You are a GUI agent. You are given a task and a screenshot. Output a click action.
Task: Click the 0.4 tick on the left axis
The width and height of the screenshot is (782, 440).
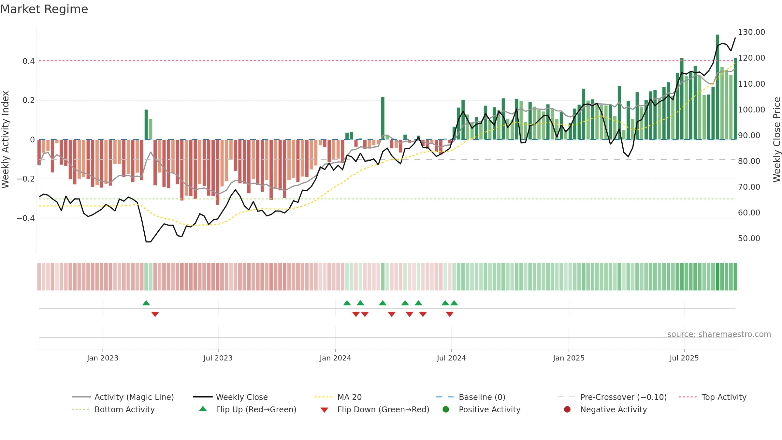(29, 61)
